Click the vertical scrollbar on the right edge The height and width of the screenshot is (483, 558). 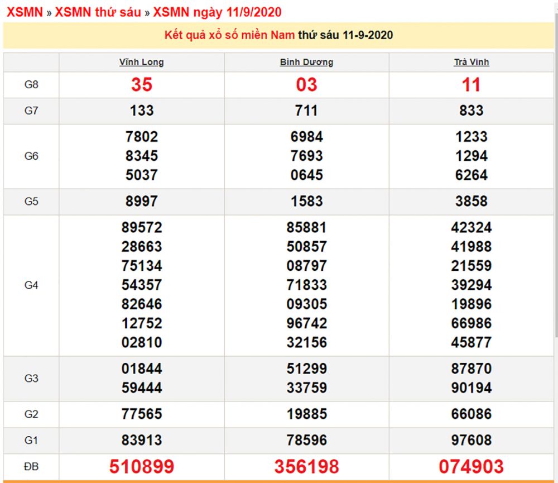pyautogui.click(x=555, y=168)
